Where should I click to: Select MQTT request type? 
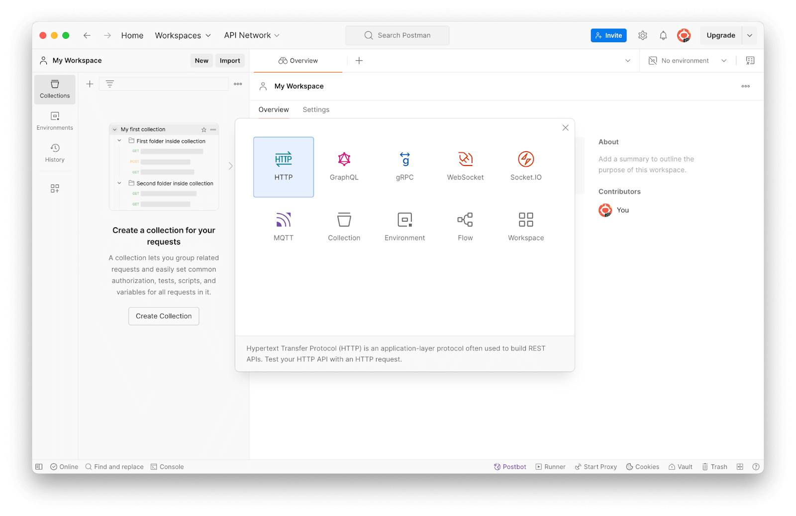pos(283,227)
